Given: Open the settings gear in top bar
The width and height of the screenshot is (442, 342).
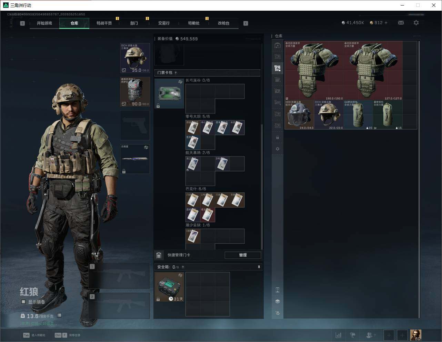Looking at the screenshot, I should [x=416, y=23].
